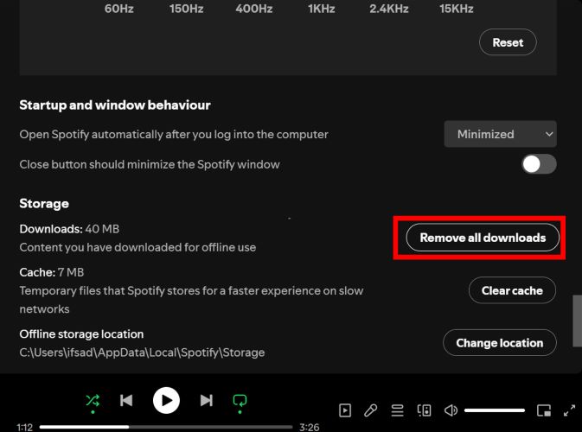Viewport: 582px width, 432px height.
Task: Skip to previous track
Action: pos(126,401)
